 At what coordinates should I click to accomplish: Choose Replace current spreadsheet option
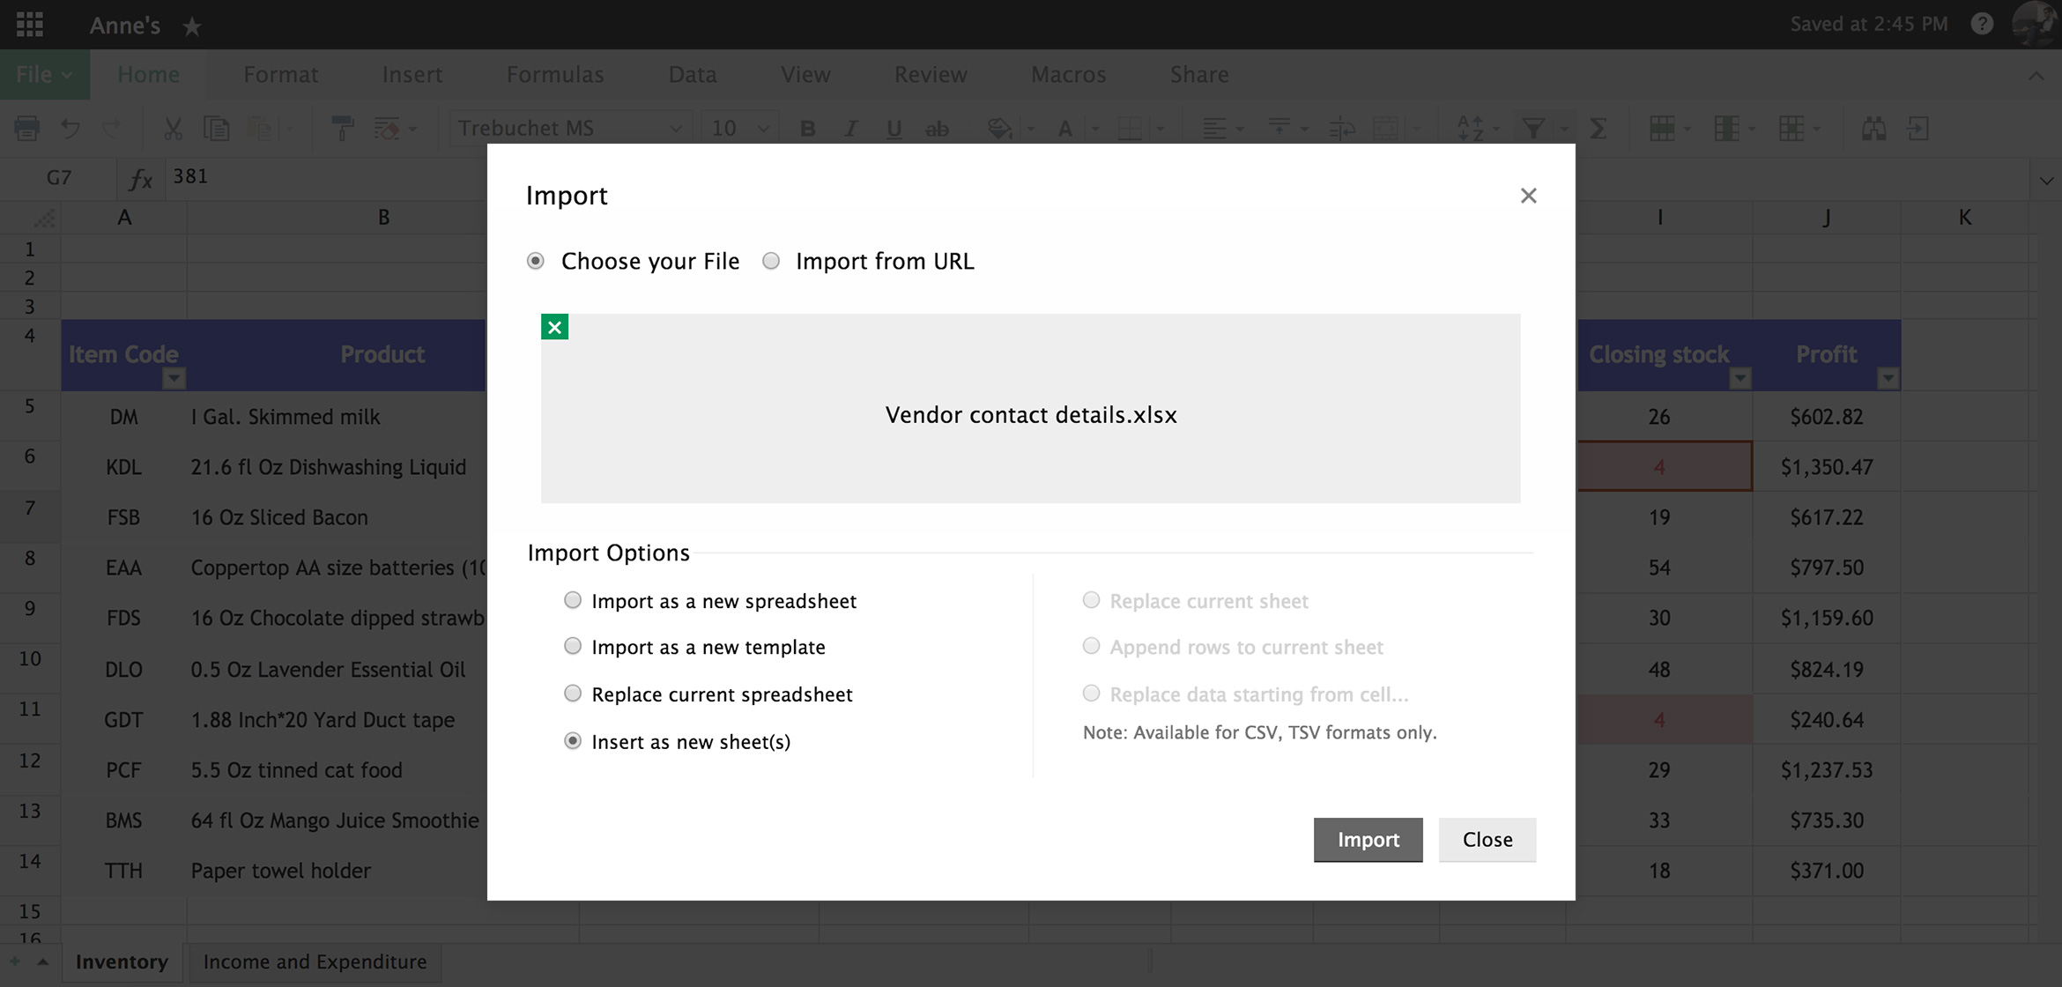coord(573,694)
